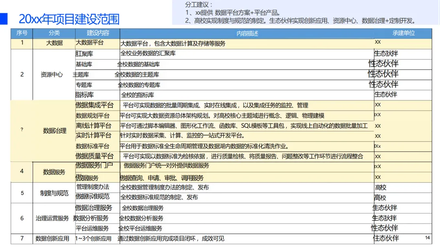
Task: Click the "分类" column header
Action: click(54, 33)
